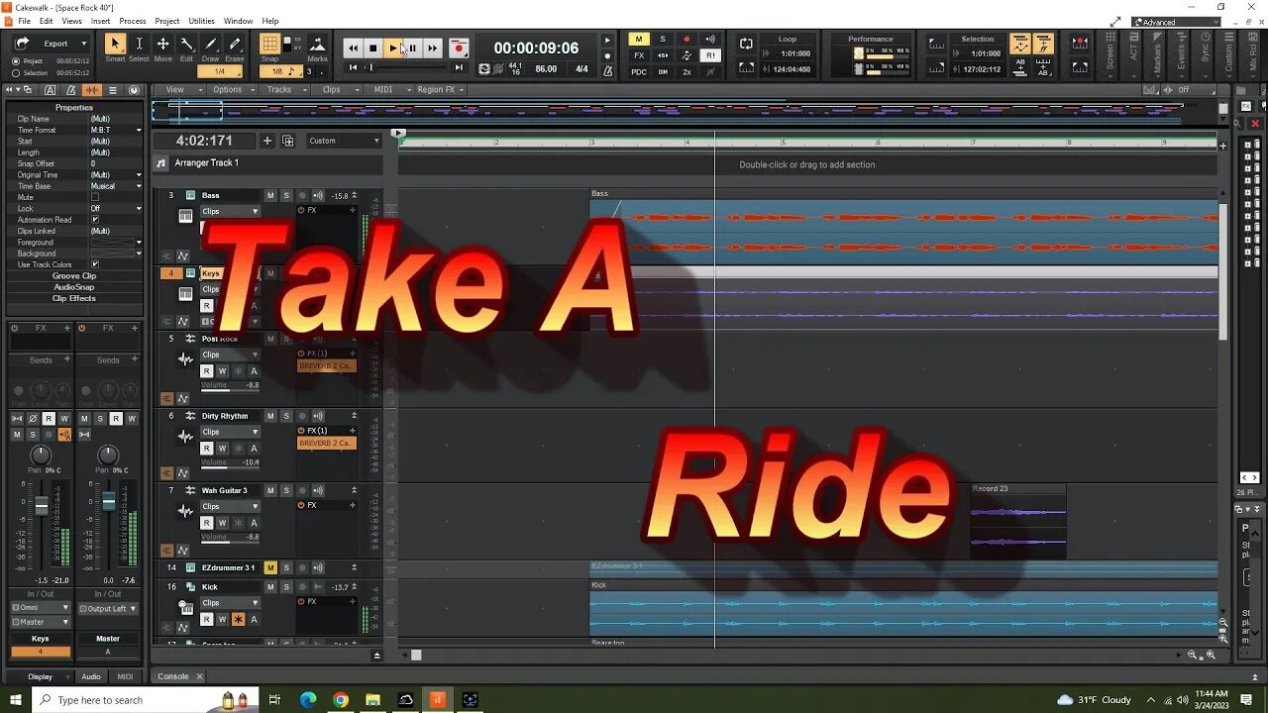Viewport: 1268px width, 713px height.
Task: Add a track with the plus button
Action: 266,141
